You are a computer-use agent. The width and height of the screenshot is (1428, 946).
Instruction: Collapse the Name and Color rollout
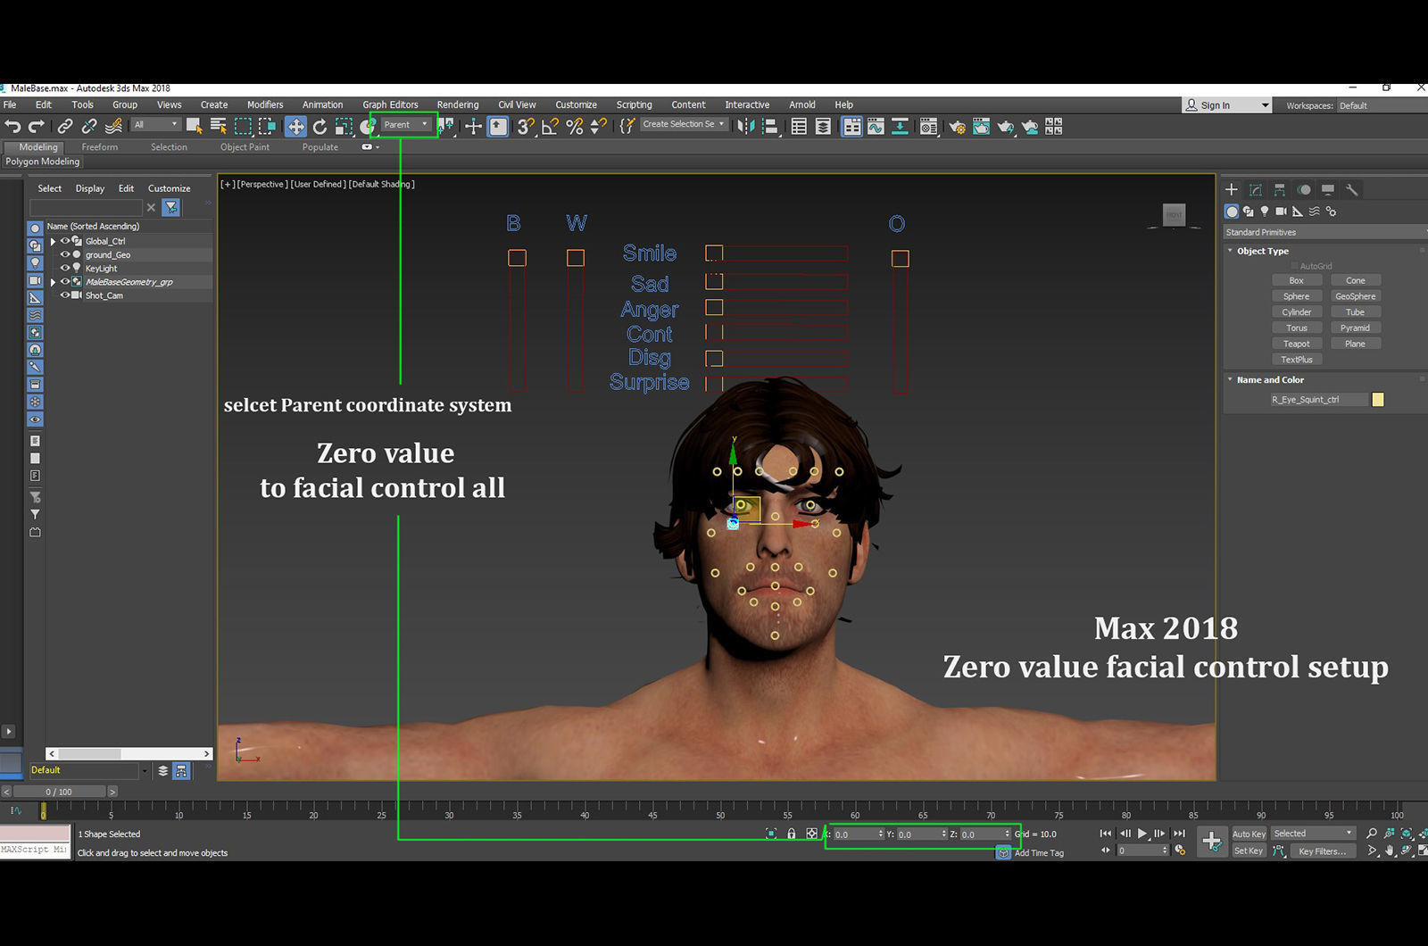(x=1270, y=379)
